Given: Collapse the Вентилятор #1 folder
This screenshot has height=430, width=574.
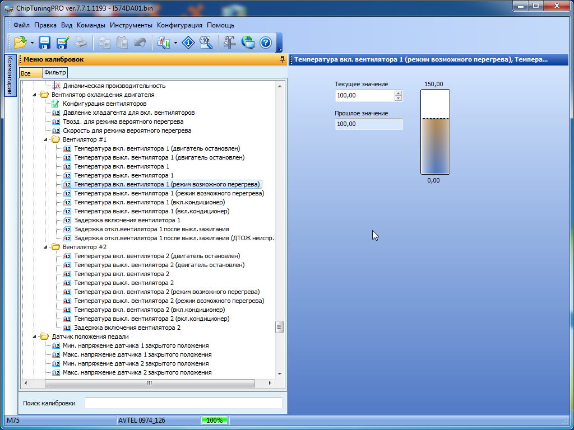Looking at the screenshot, I should coord(45,139).
